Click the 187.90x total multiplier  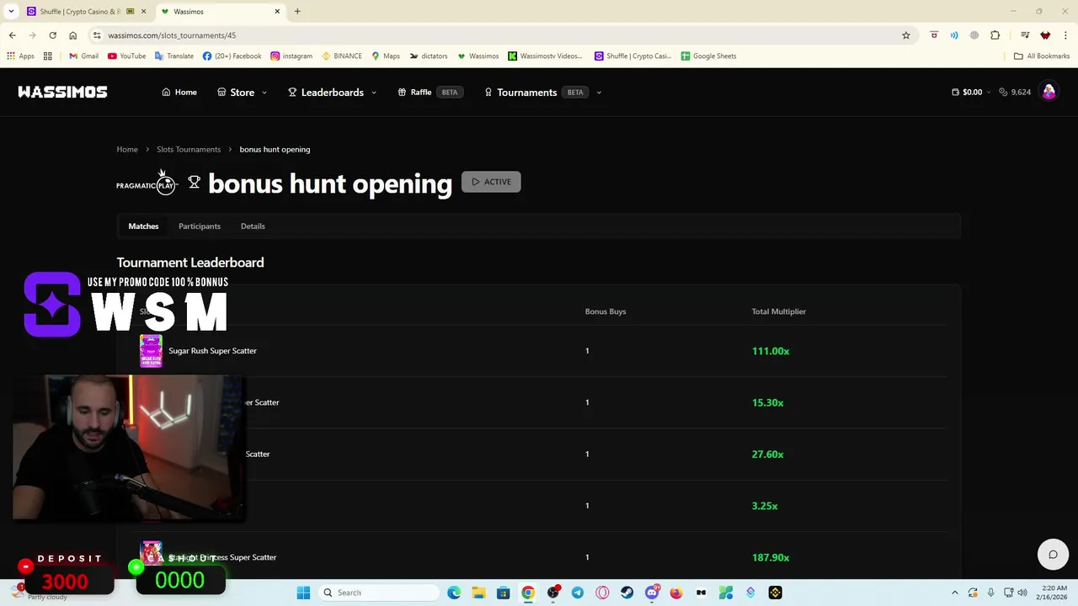pyautogui.click(x=771, y=557)
